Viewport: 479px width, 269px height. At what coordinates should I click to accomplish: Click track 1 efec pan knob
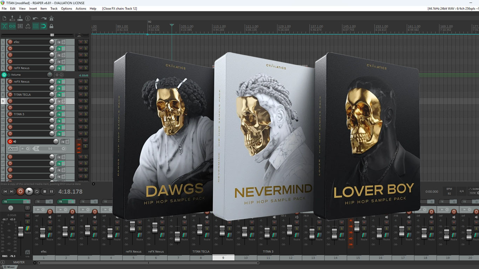tap(52, 42)
